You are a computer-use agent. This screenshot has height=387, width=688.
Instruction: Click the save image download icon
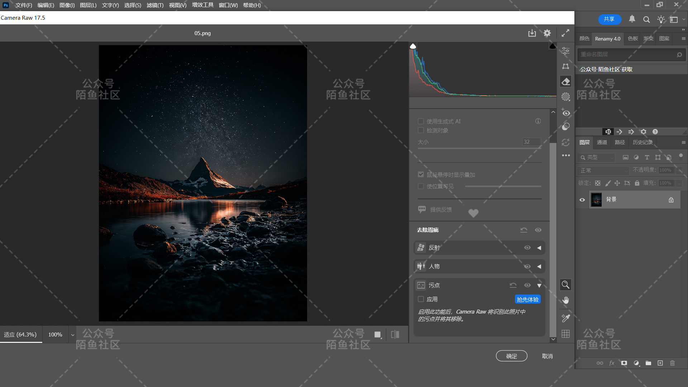pos(532,33)
